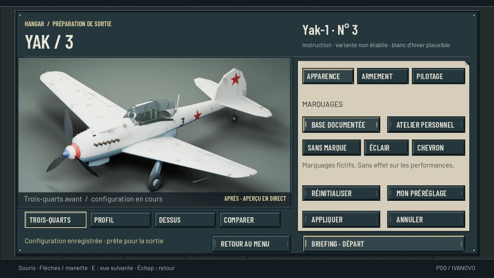Image resolution: width=494 pixels, height=278 pixels.
Task: Click the 'Marquages fictifs' note text
Action: click(x=378, y=165)
